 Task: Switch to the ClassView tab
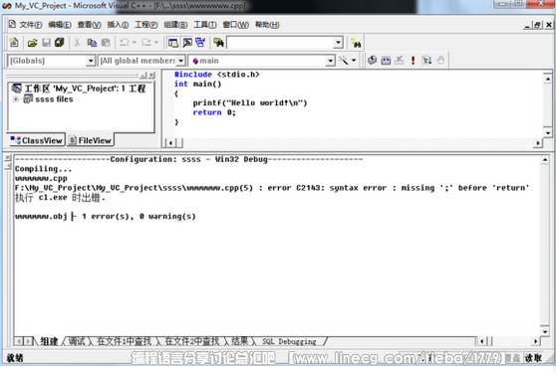tap(36, 140)
